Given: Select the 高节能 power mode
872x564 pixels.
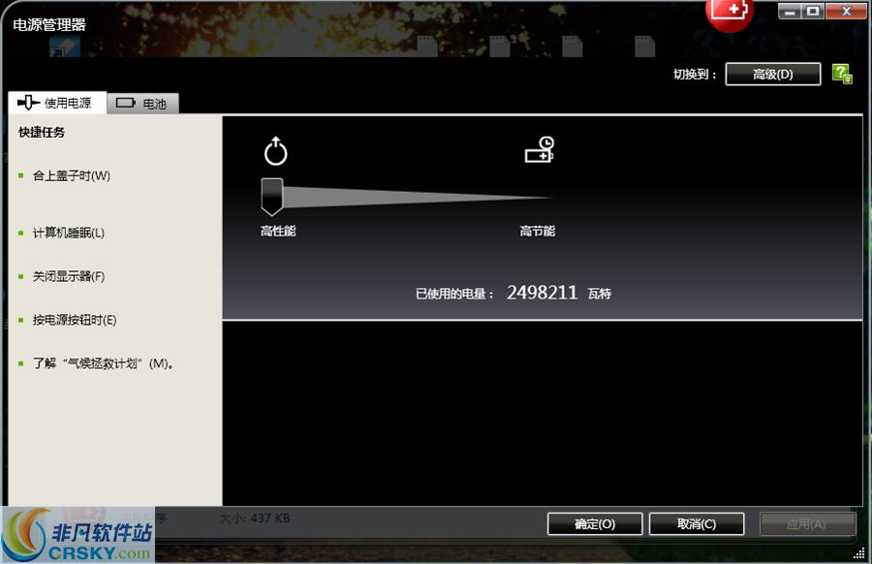Looking at the screenshot, I should point(540,233).
